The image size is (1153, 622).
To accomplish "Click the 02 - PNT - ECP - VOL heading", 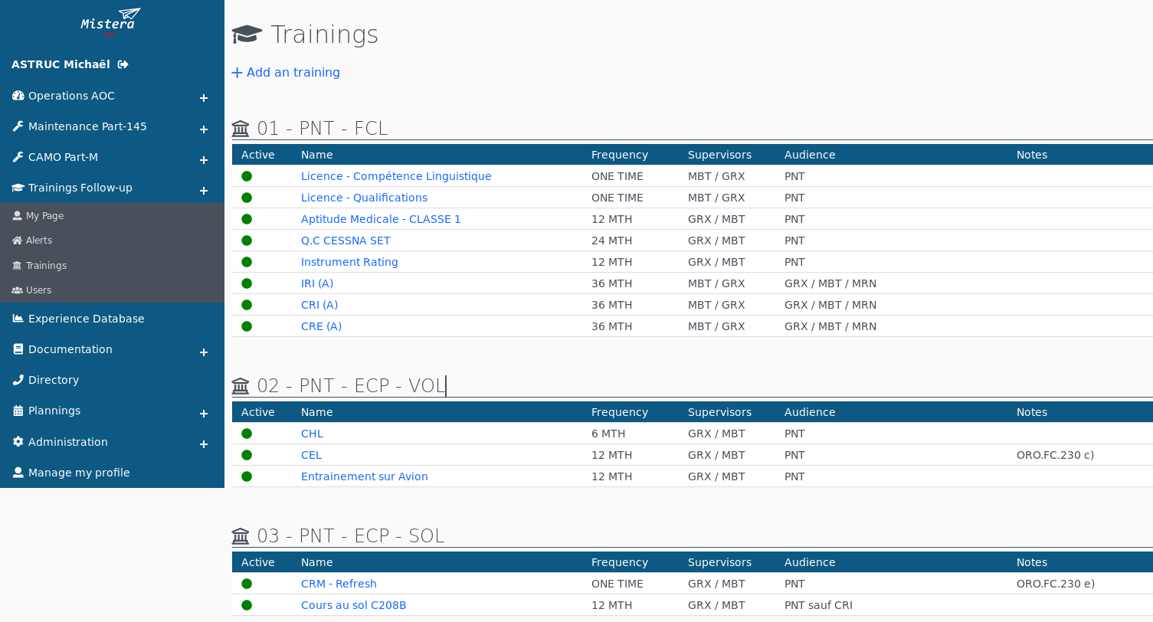I will coord(352,386).
